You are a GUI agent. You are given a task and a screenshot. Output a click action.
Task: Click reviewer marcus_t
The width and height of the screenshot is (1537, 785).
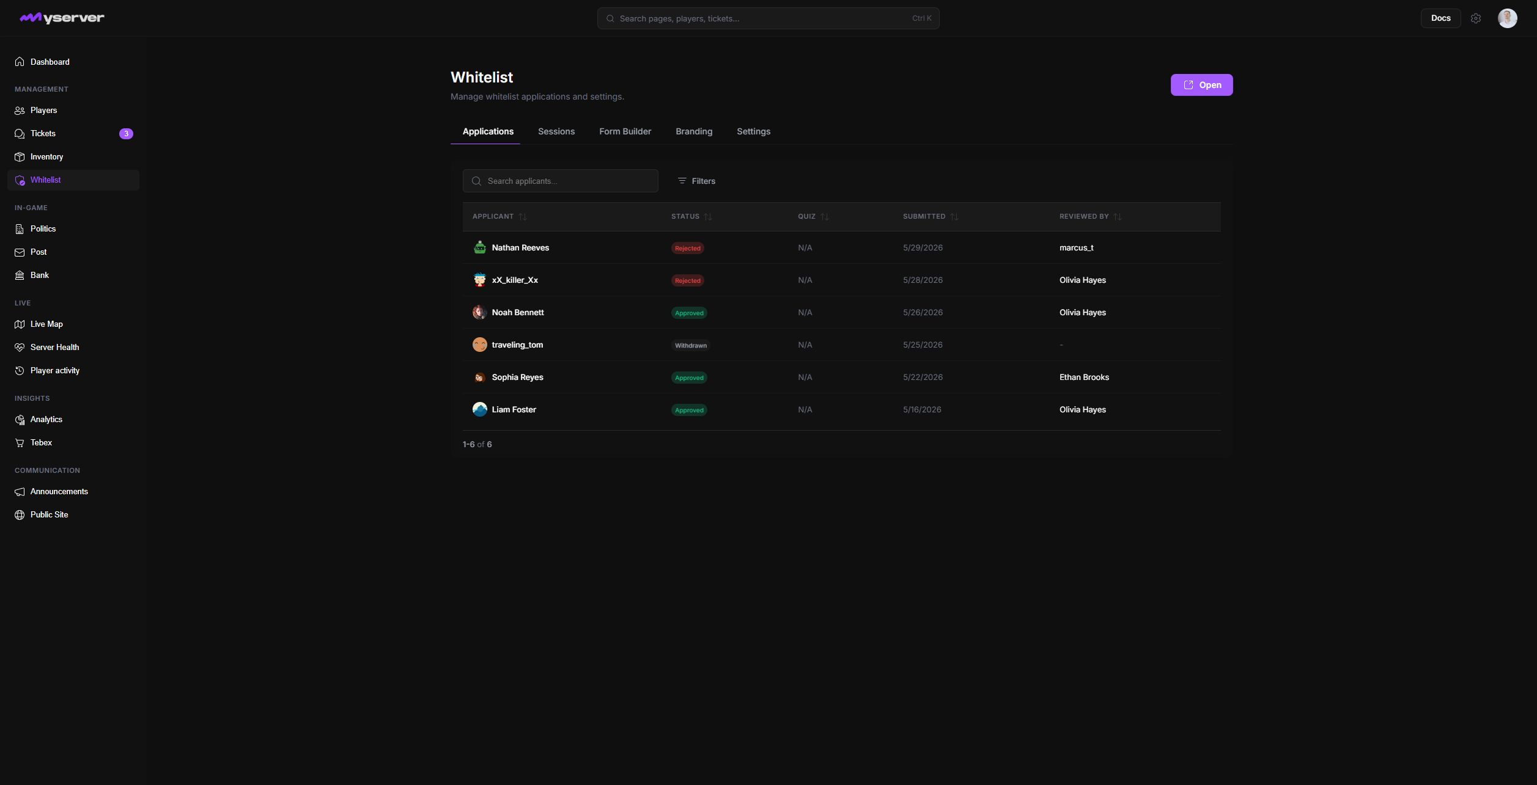[1076, 247]
